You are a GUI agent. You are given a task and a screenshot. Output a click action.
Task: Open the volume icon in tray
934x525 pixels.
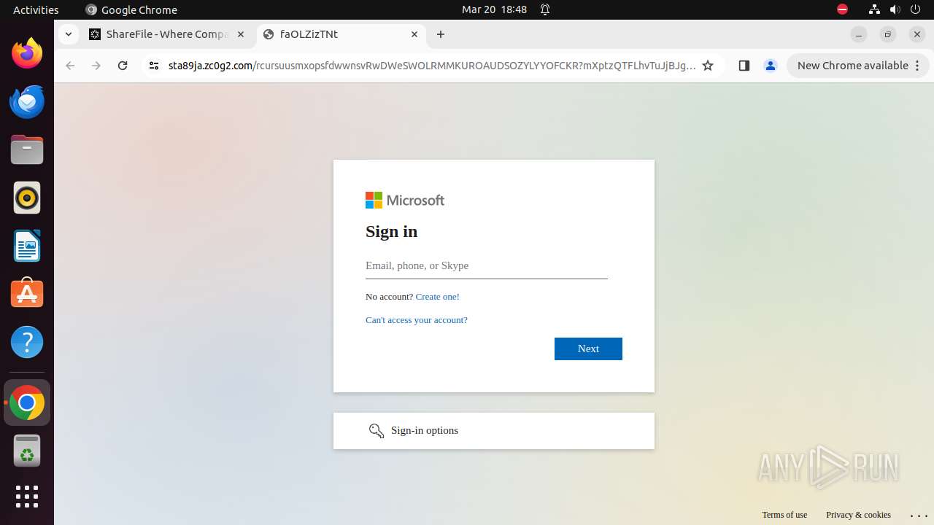pyautogui.click(x=895, y=9)
